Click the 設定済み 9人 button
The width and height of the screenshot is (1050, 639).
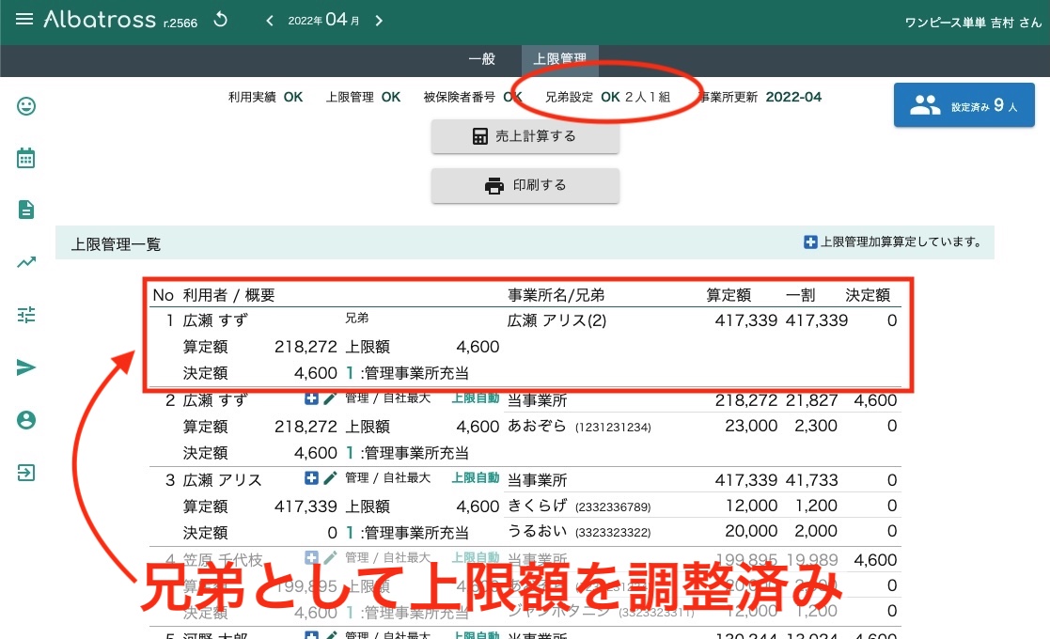point(964,106)
